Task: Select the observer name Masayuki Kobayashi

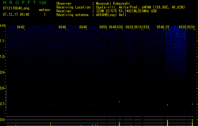Action: coord(113,3)
